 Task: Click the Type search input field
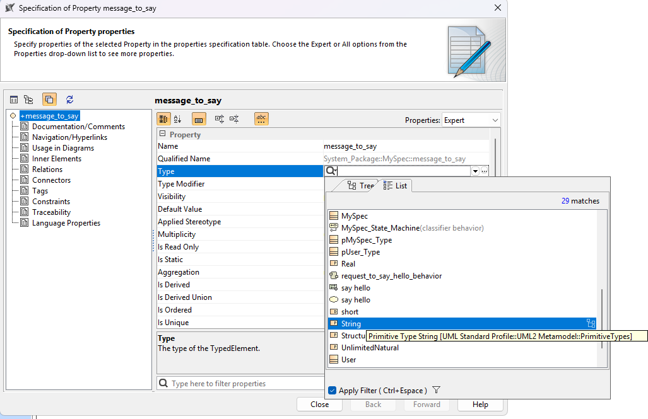pyautogui.click(x=403, y=171)
